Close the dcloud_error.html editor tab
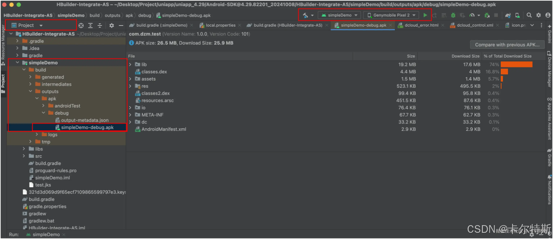This screenshot has height=239, width=553. coord(443,26)
